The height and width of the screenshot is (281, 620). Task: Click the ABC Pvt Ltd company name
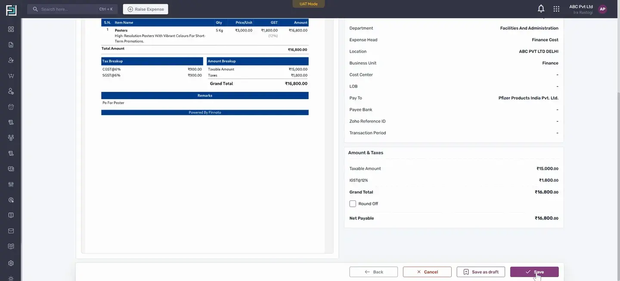(x=581, y=6)
